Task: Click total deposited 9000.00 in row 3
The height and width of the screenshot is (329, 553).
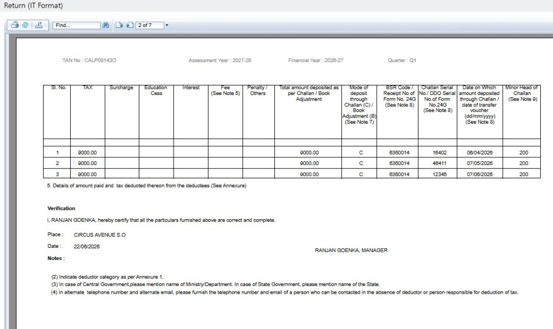Action: (309, 174)
